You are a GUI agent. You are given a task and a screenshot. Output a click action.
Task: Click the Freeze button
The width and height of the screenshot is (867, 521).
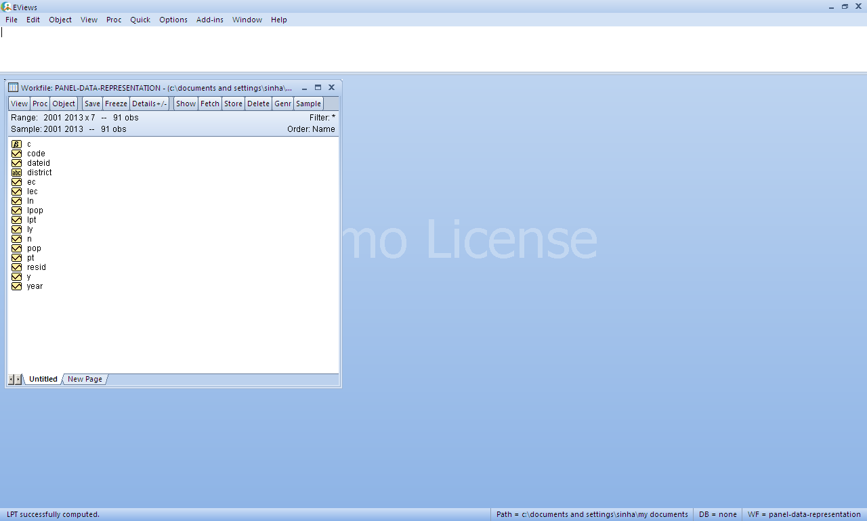tap(116, 104)
